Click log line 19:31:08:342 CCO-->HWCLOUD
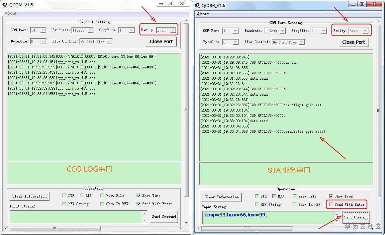 (82, 56)
